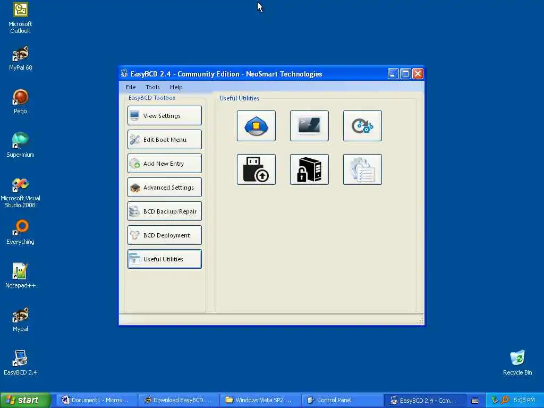
Task: Switch to Document1 Microsoft Word taskbar item
Action: coord(97,400)
